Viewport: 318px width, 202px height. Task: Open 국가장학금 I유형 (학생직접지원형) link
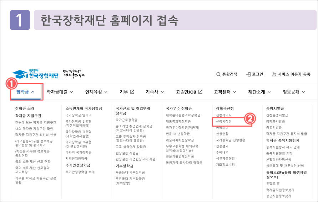click(78, 123)
